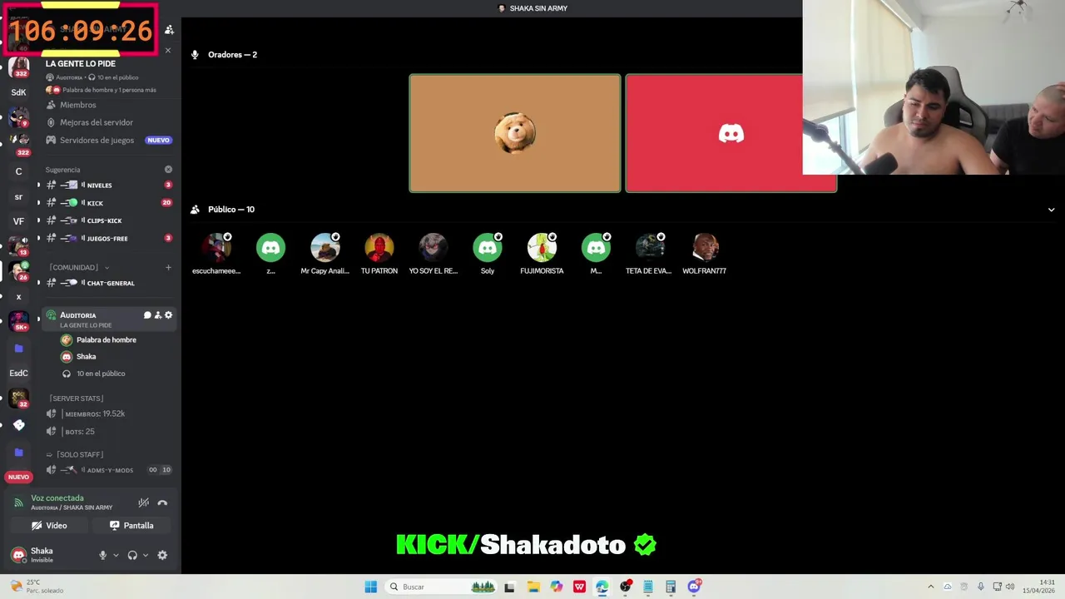Collapse the Público audience section

(1051, 210)
